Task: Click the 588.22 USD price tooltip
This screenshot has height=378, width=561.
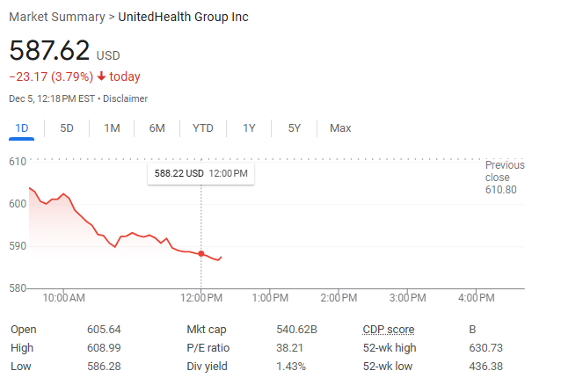Action: 201,174
